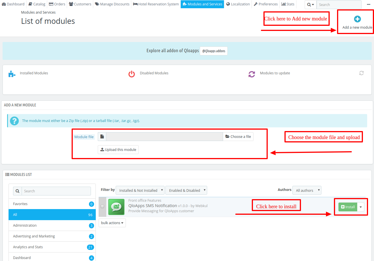This screenshot has height=261, width=374.
Task: Click the magnifier icon in modules list search
Action: tap(18, 191)
